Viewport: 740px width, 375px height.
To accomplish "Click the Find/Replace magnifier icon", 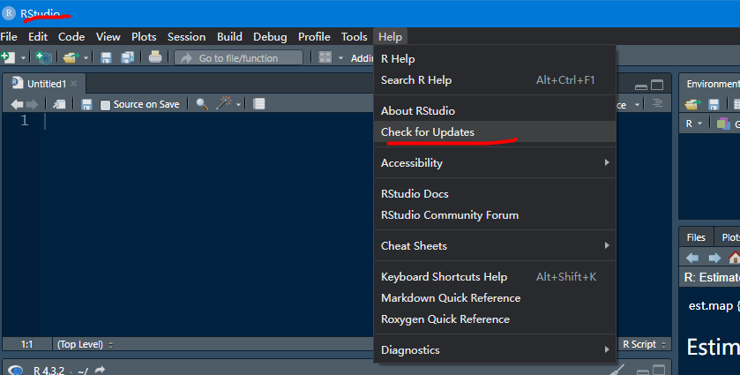I will tap(202, 104).
